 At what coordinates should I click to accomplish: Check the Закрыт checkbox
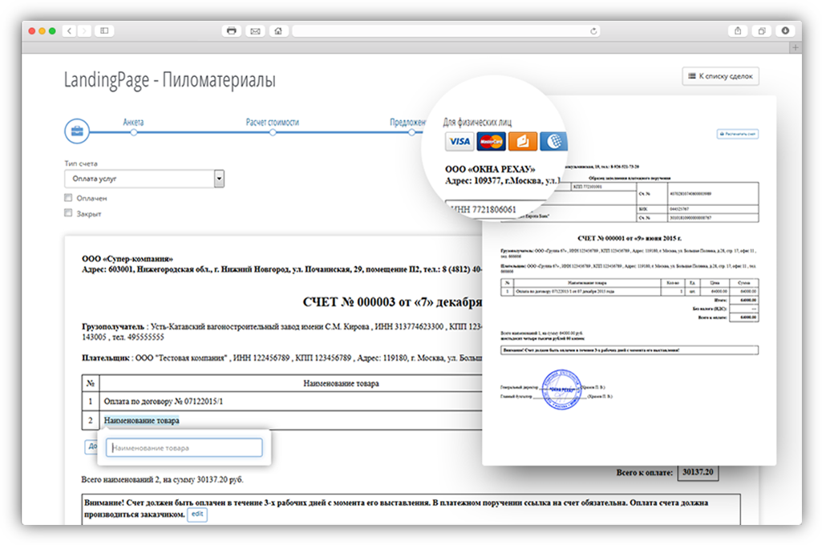[x=68, y=212]
